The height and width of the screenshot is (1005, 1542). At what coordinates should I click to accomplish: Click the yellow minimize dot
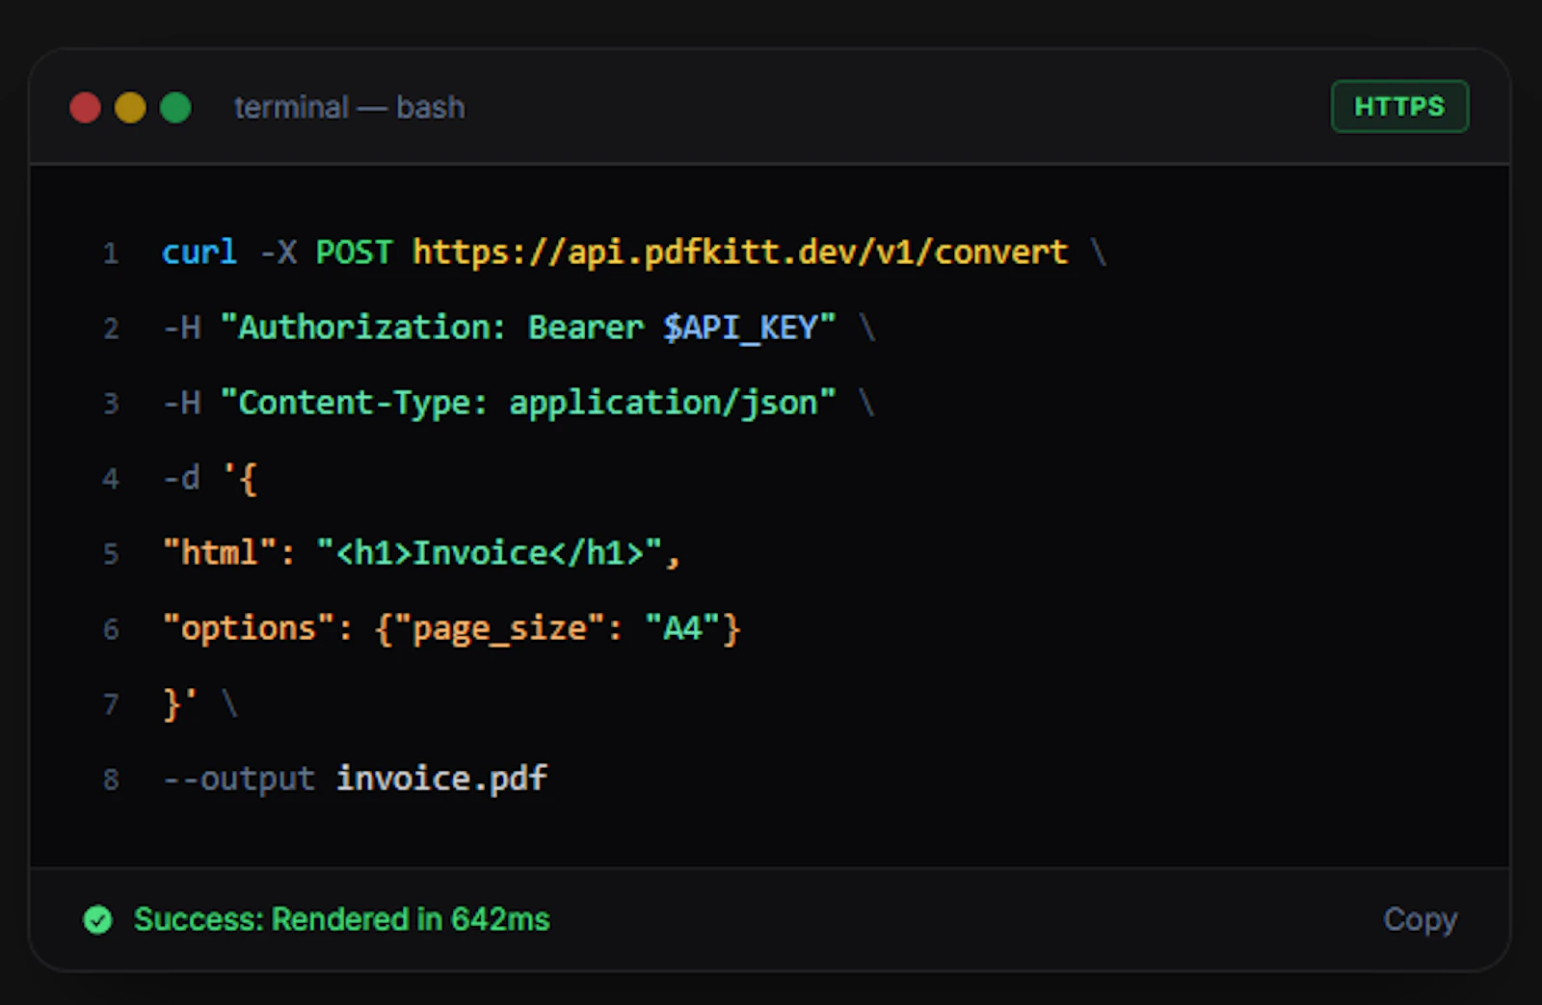point(130,107)
